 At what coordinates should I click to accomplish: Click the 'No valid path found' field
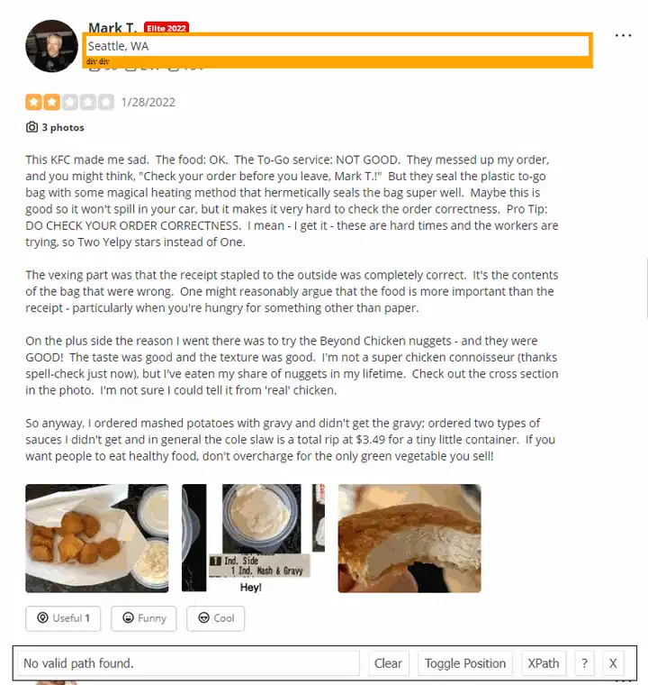pos(188,663)
